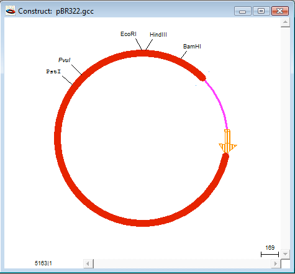
Task: Select the HindIII restriction site label
Action: coord(158,35)
